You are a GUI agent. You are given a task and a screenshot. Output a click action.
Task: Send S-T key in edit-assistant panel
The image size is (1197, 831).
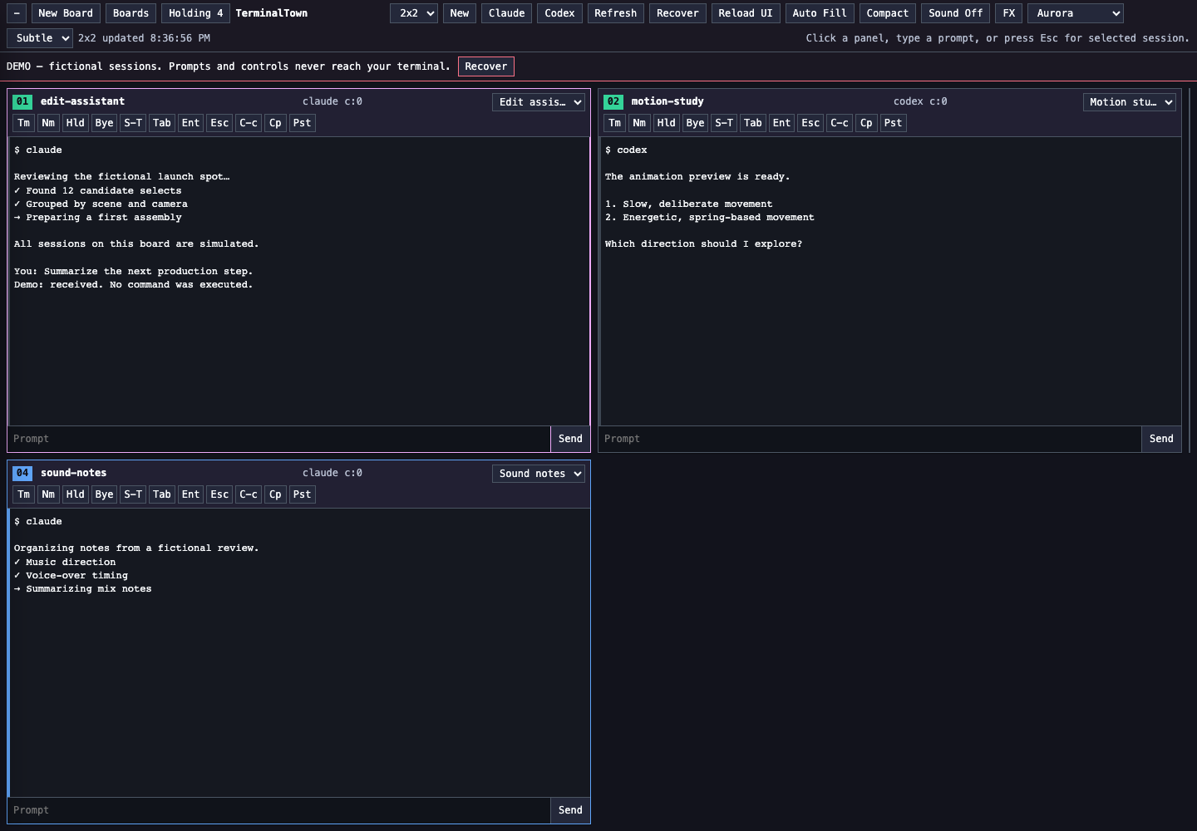pyautogui.click(x=133, y=123)
